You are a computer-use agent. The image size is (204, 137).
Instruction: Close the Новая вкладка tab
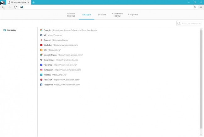(28, 2)
